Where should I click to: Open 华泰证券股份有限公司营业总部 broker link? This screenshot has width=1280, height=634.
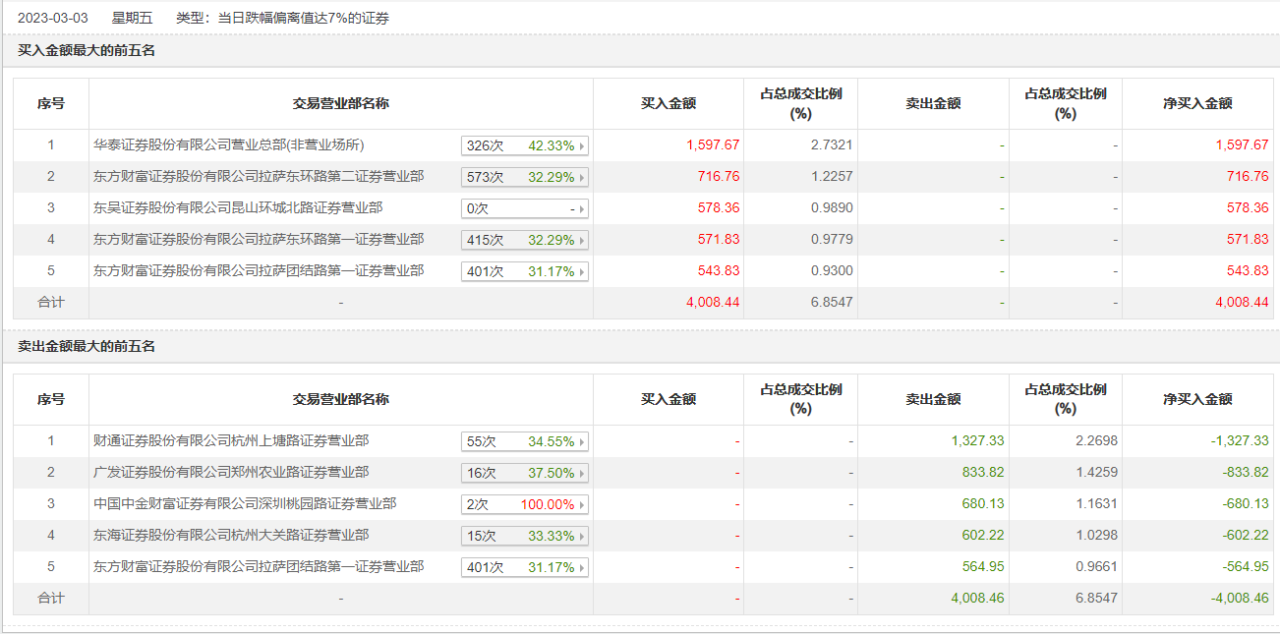pos(228,145)
